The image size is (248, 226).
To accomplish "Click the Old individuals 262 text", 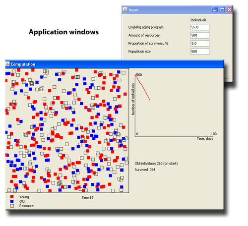I will point(156,164).
